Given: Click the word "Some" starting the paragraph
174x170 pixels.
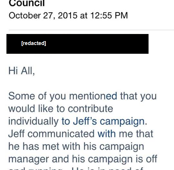Looking at the screenshot, I should tap(22, 96).
